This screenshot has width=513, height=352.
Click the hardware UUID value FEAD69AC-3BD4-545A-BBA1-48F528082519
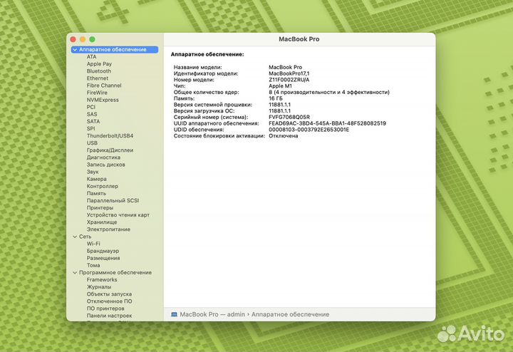coord(327,123)
